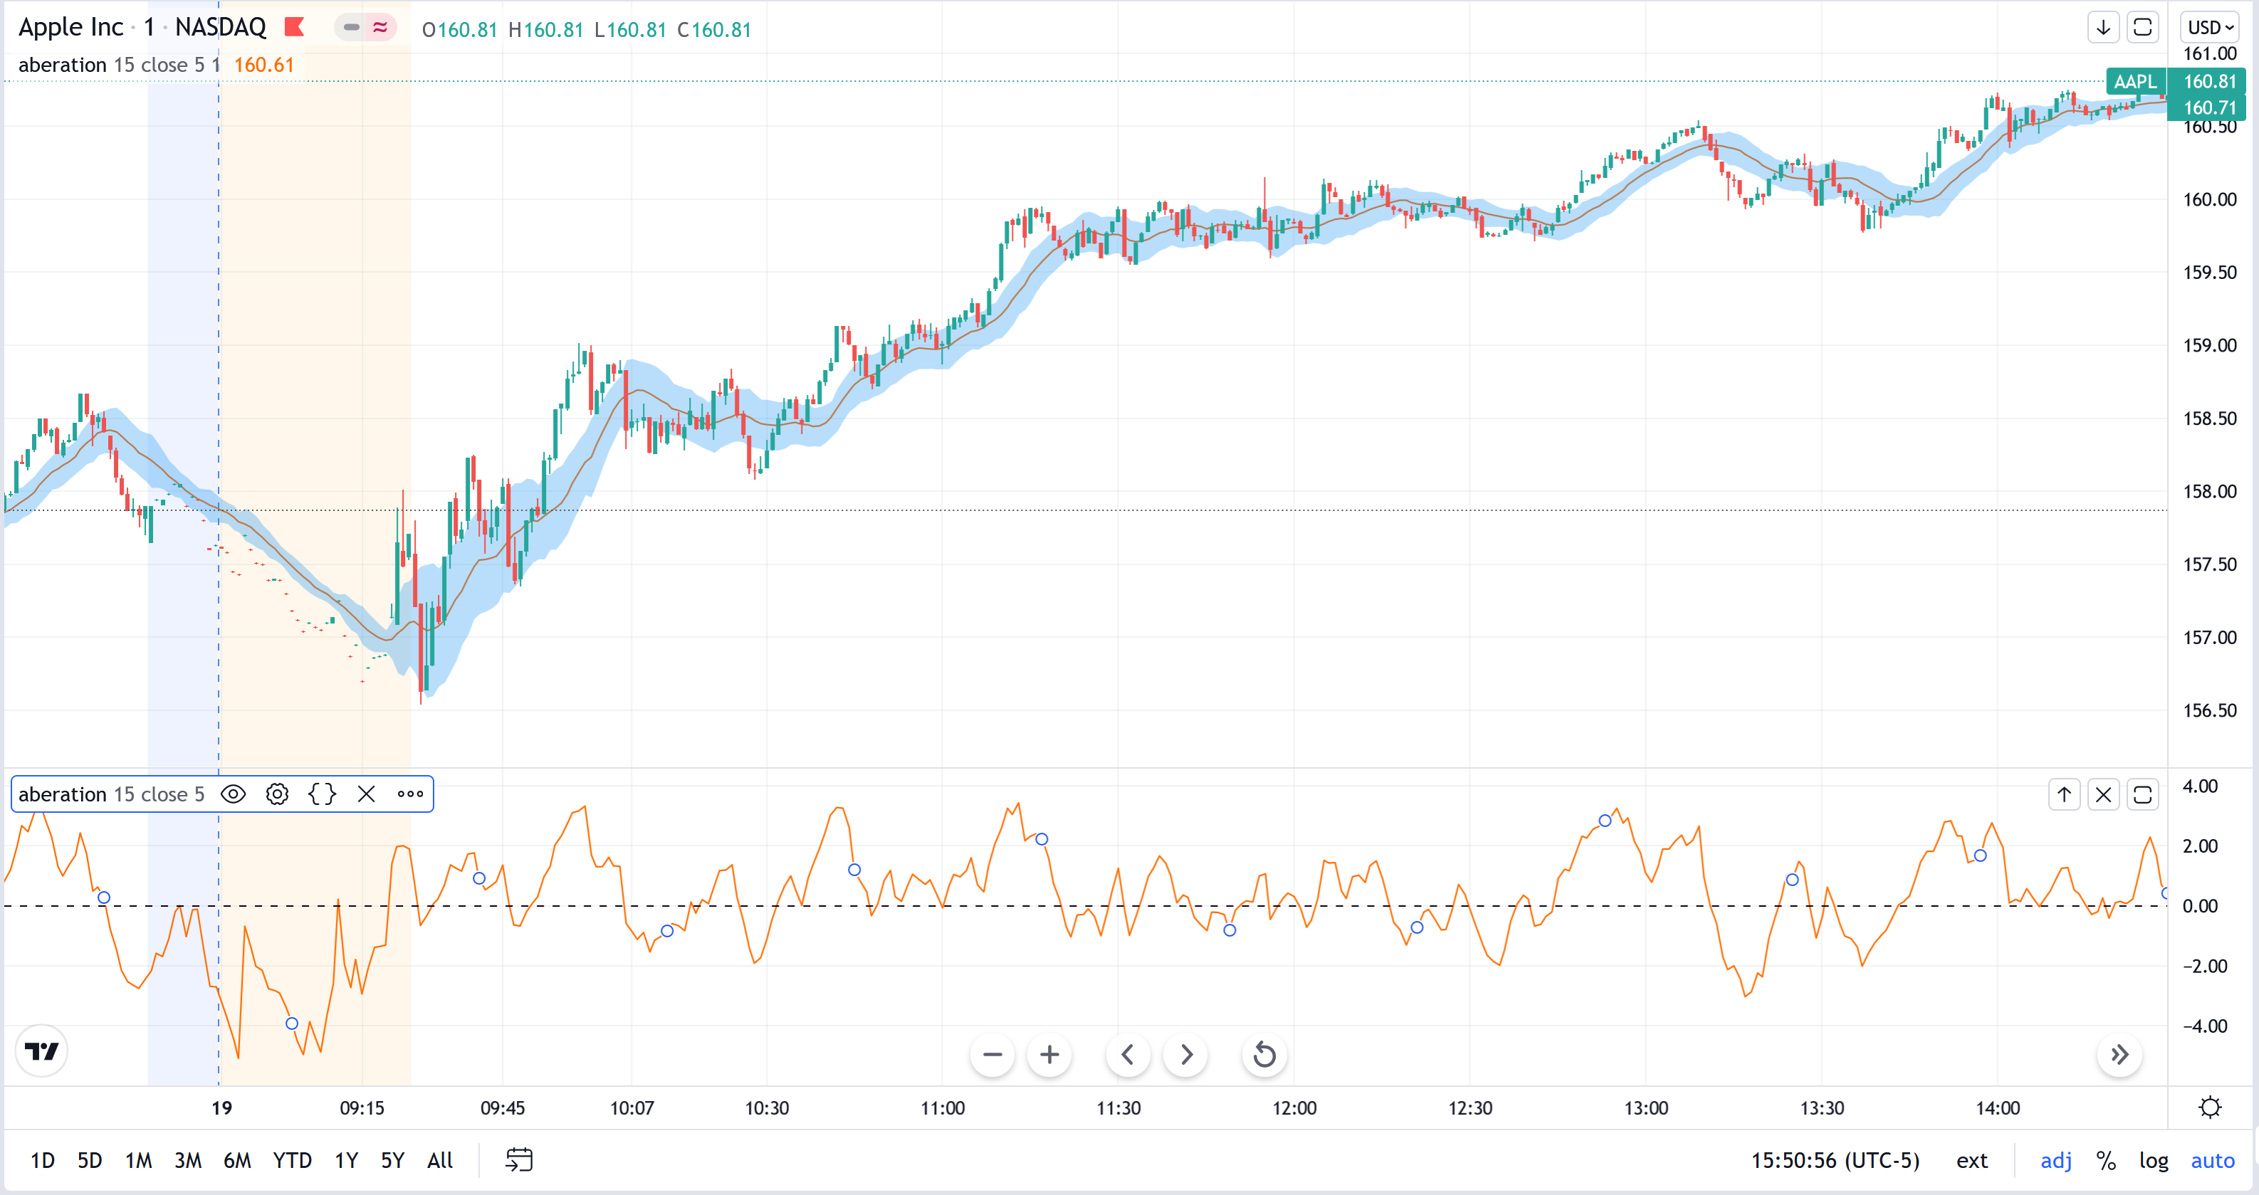Screen dimensions: 2259x1195
Task: Toggle the gray dash status pill
Action: [352, 28]
